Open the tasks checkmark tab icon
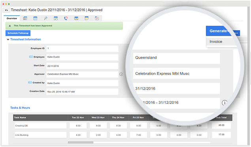Image resolution: width=251 pixels, height=147 pixels. tap(56, 18)
